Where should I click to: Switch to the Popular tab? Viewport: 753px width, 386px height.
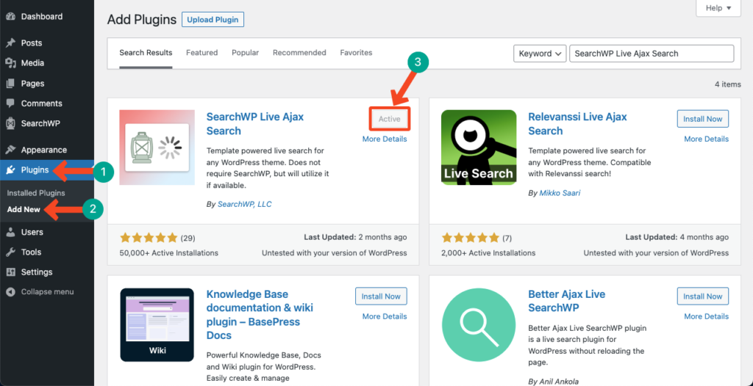pyautogui.click(x=245, y=53)
